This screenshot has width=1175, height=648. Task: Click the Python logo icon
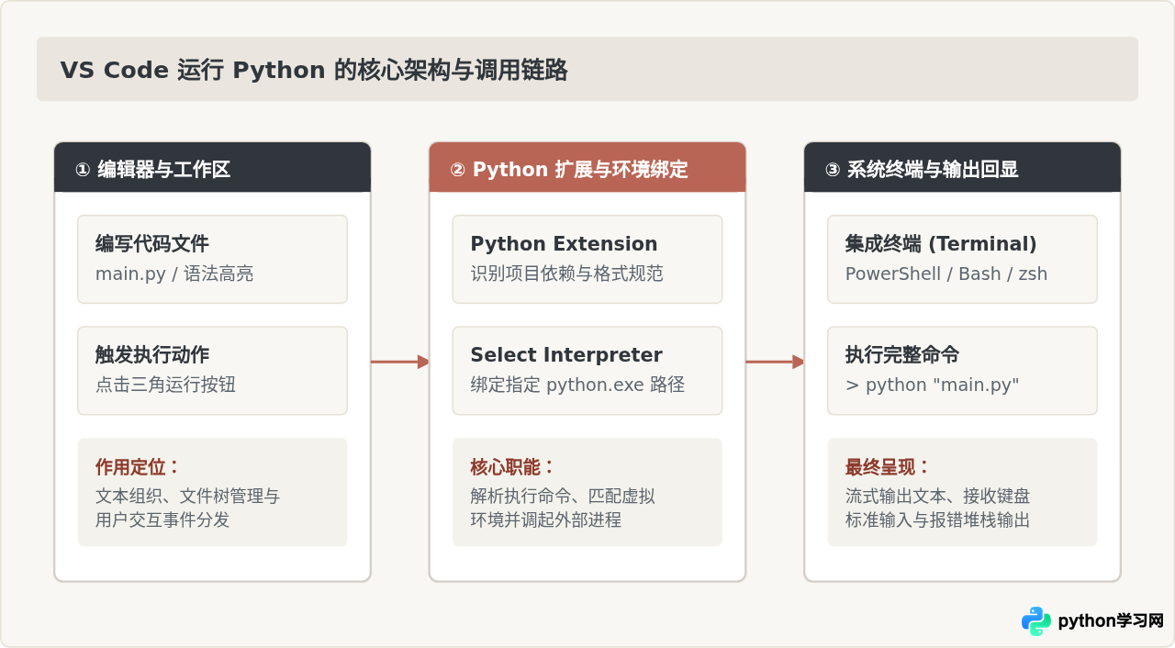1036,621
